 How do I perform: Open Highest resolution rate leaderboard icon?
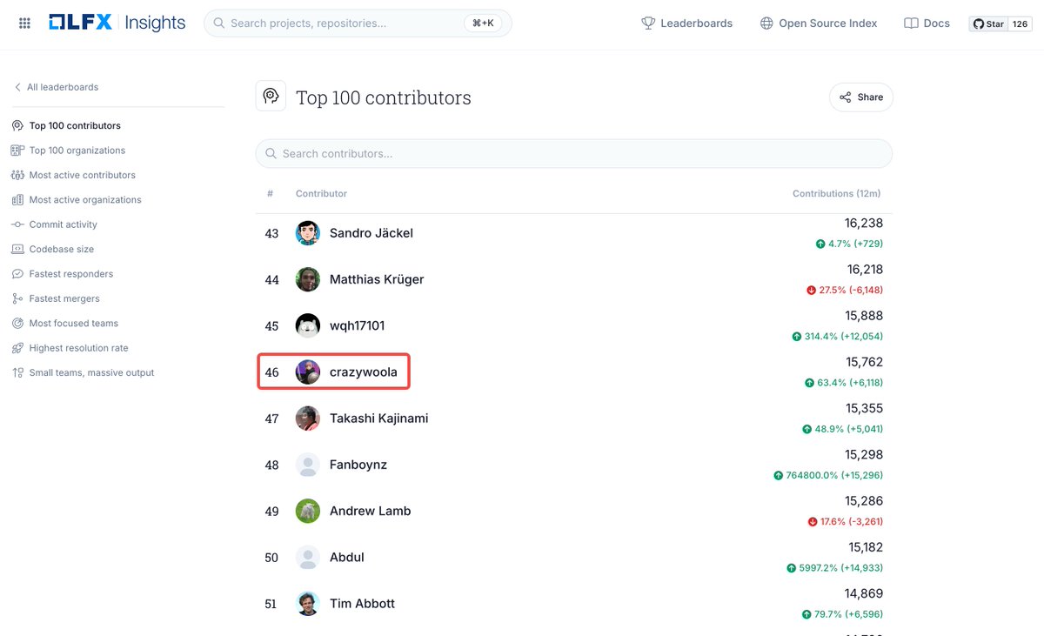17,347
